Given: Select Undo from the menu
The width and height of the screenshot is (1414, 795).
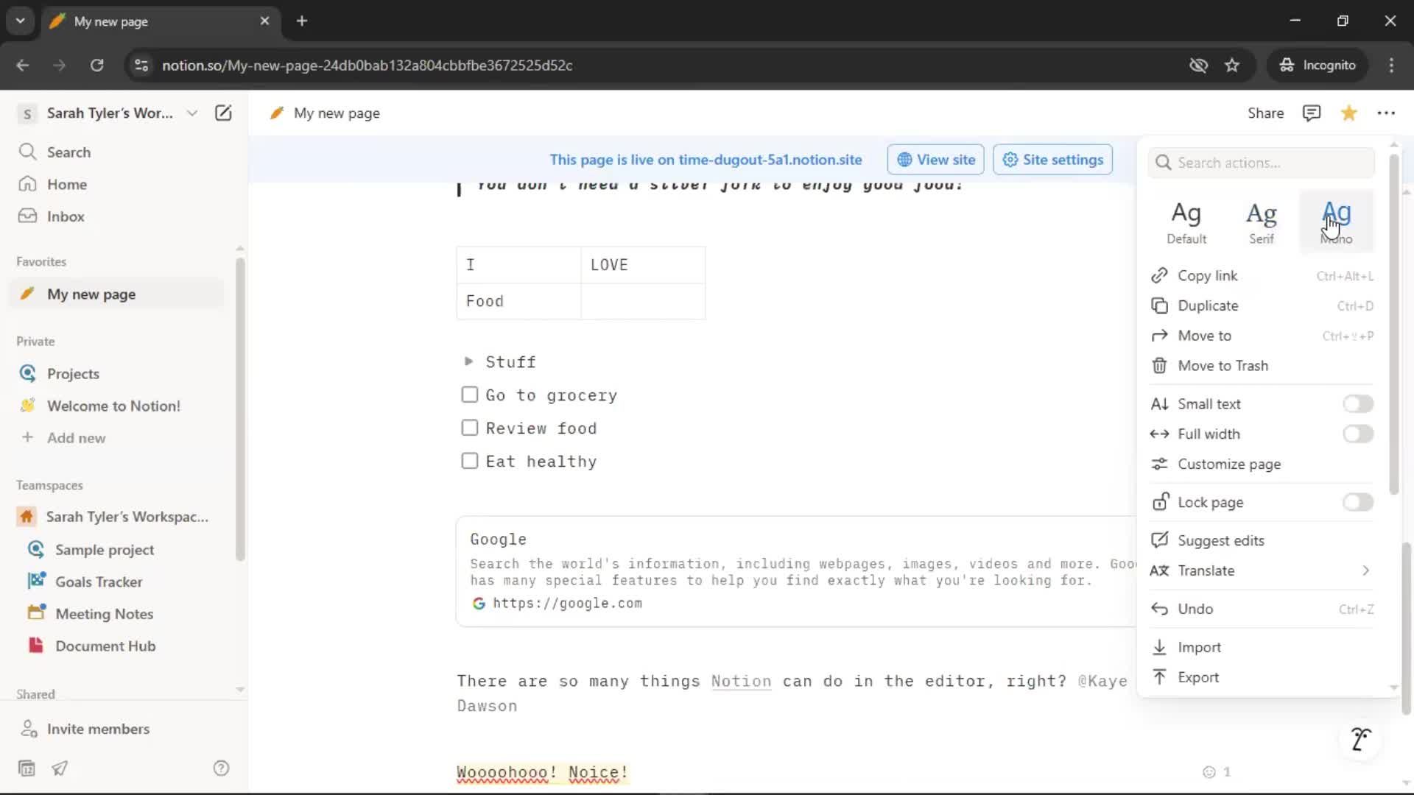Looking at the screenshot, I should [1262, 609].
